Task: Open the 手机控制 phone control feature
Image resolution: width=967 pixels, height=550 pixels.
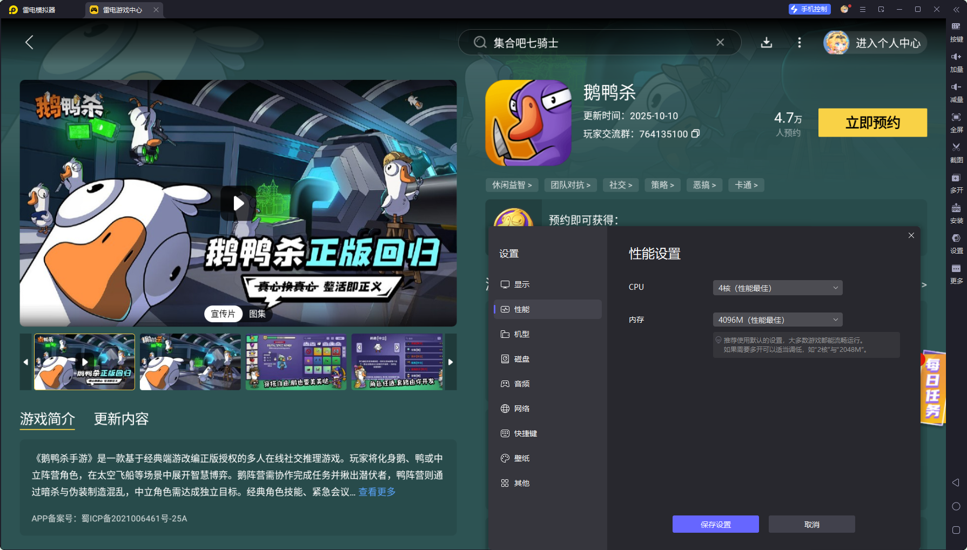Action: point(809,9)
